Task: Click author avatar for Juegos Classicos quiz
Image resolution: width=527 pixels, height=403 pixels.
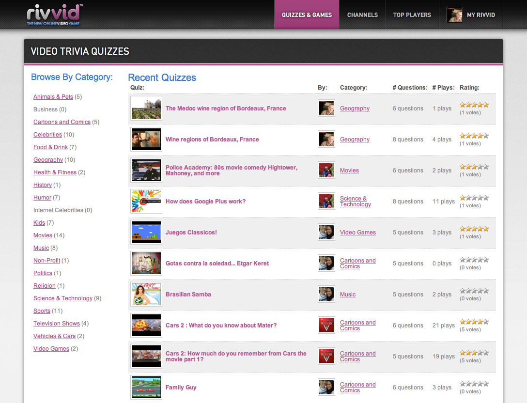Action: [x=326, y=232]
